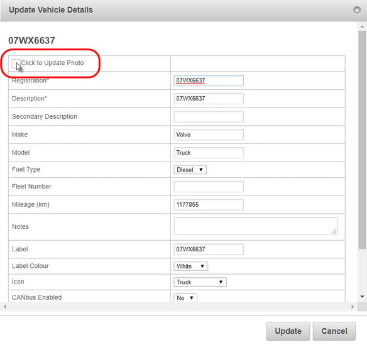This screenshot has width=367, height=347.
Task: Click the Update button
Action: 288,331
